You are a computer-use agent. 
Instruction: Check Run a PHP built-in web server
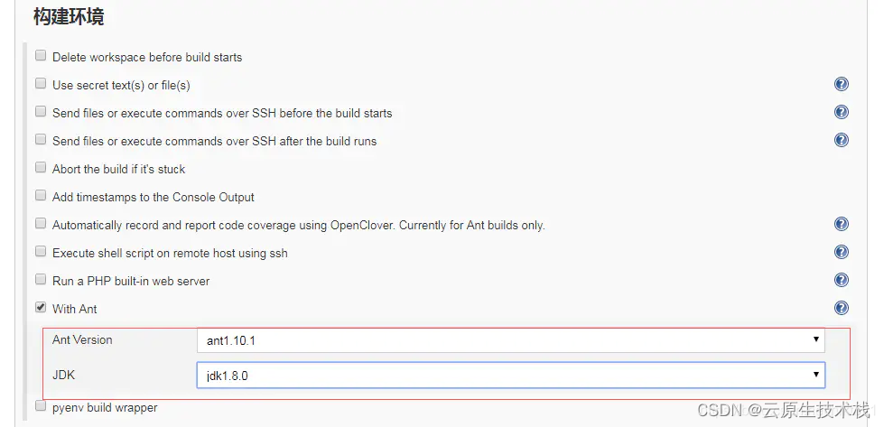(41, 280)
